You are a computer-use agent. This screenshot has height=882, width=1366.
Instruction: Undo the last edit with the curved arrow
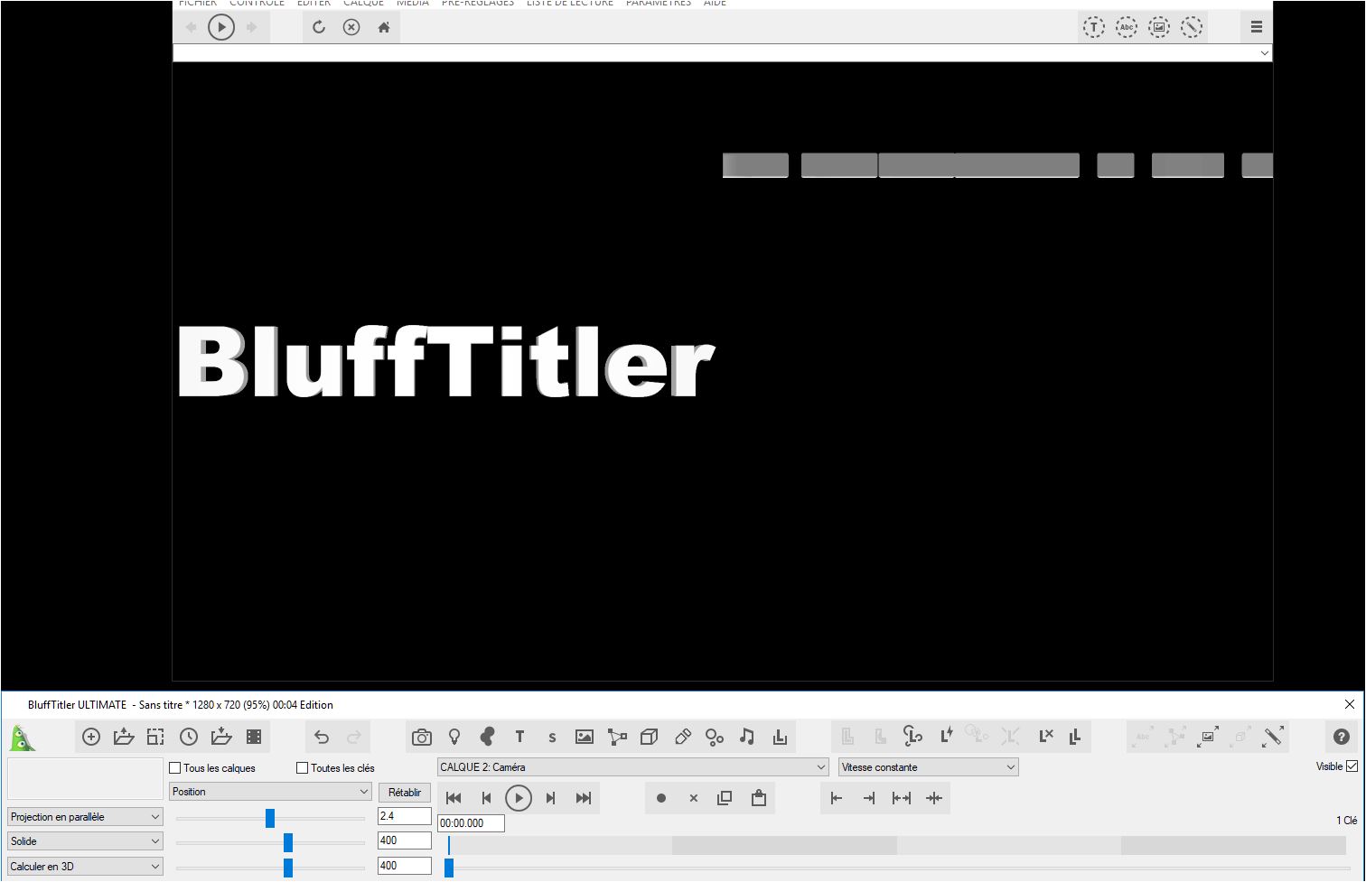322,737
